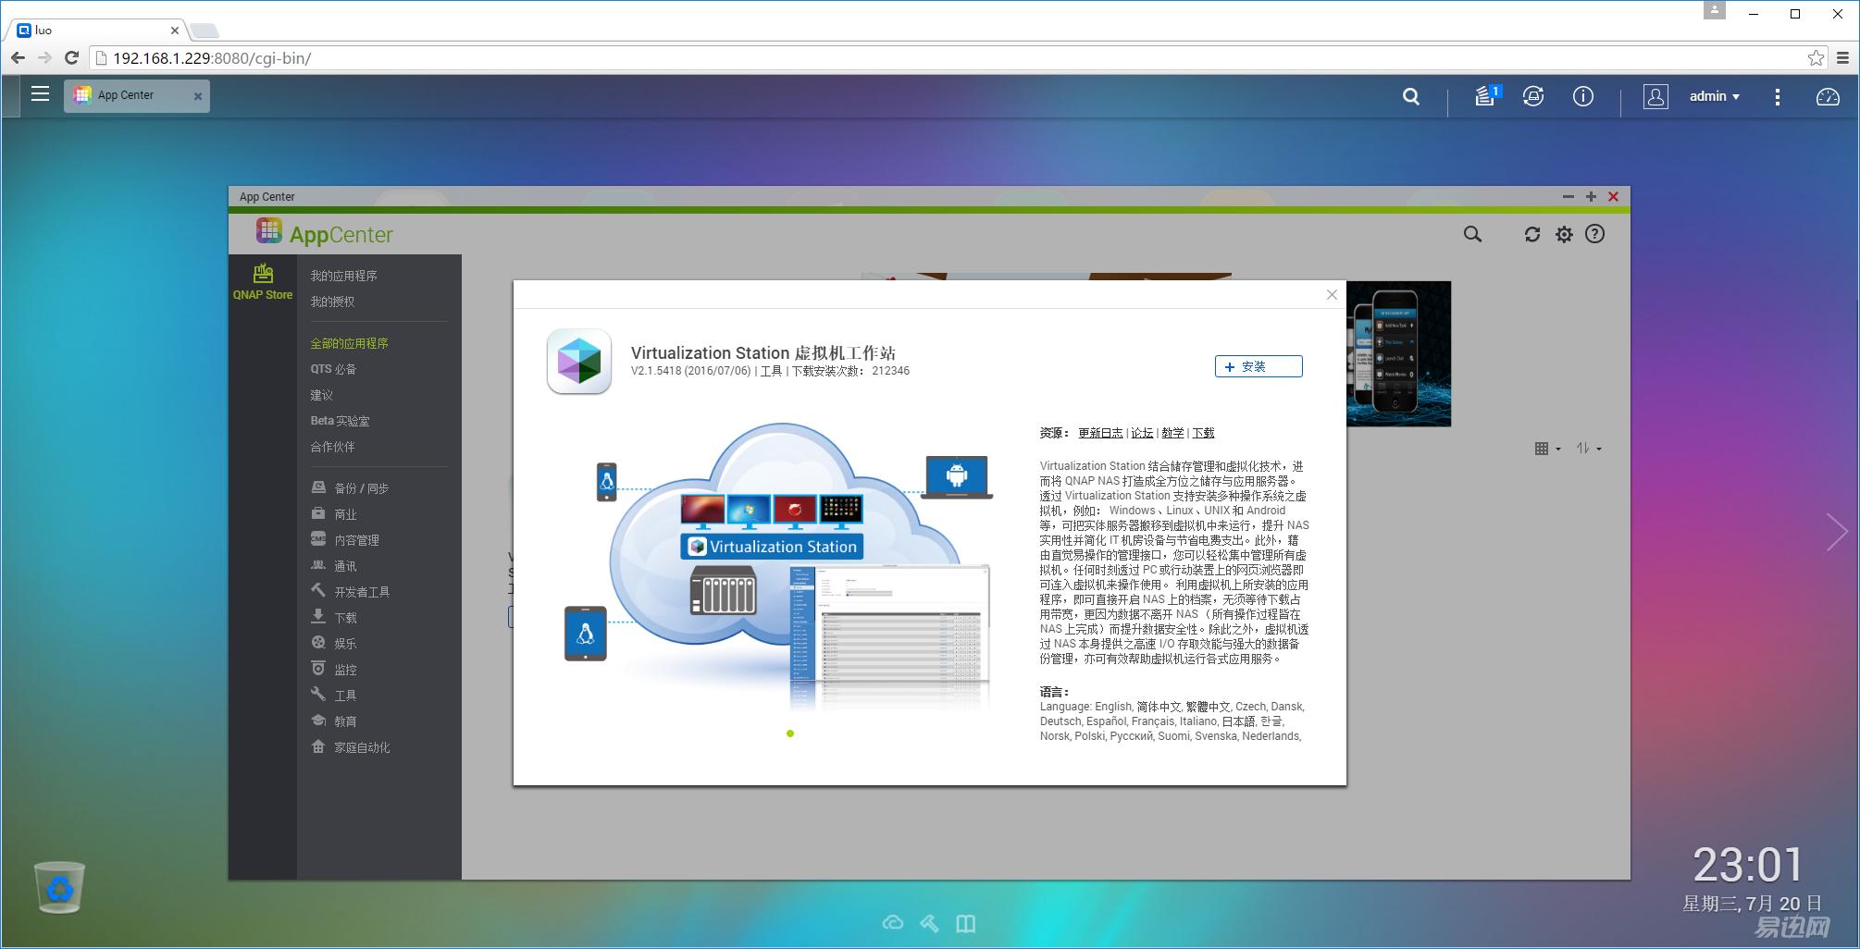Open external devices icon in QTS top bar
Viewport: 1860px width, 949px height.
click(1533, 96)
